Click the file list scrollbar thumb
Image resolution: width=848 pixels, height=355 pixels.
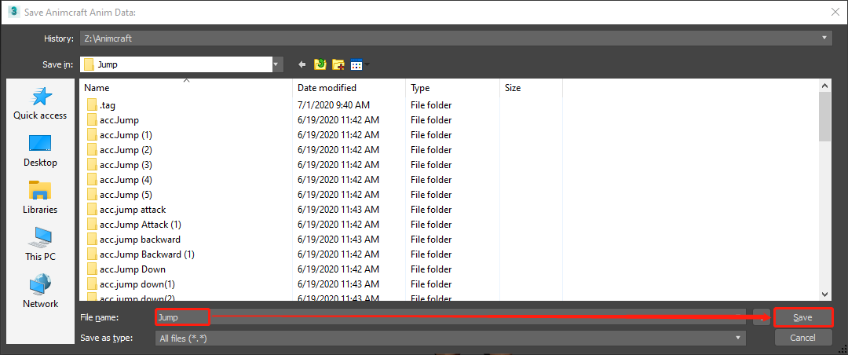824,116
